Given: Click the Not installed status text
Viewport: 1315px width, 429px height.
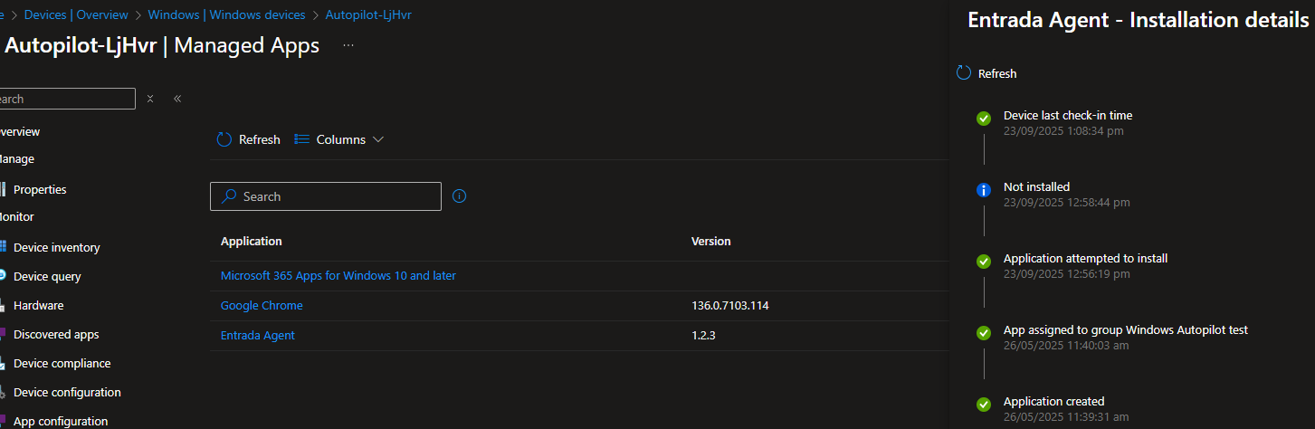Looking at the screenshot, I should click(1036, 186).
